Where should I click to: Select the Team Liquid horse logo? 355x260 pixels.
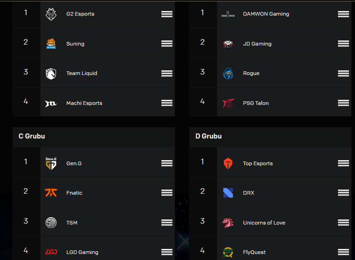tap(51, 74)
